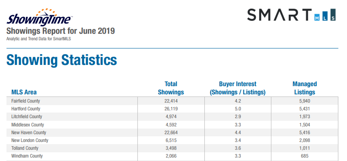Select the Tolland County row label
The height and width of the screenshot is (161, 347).
click(25, 148)
